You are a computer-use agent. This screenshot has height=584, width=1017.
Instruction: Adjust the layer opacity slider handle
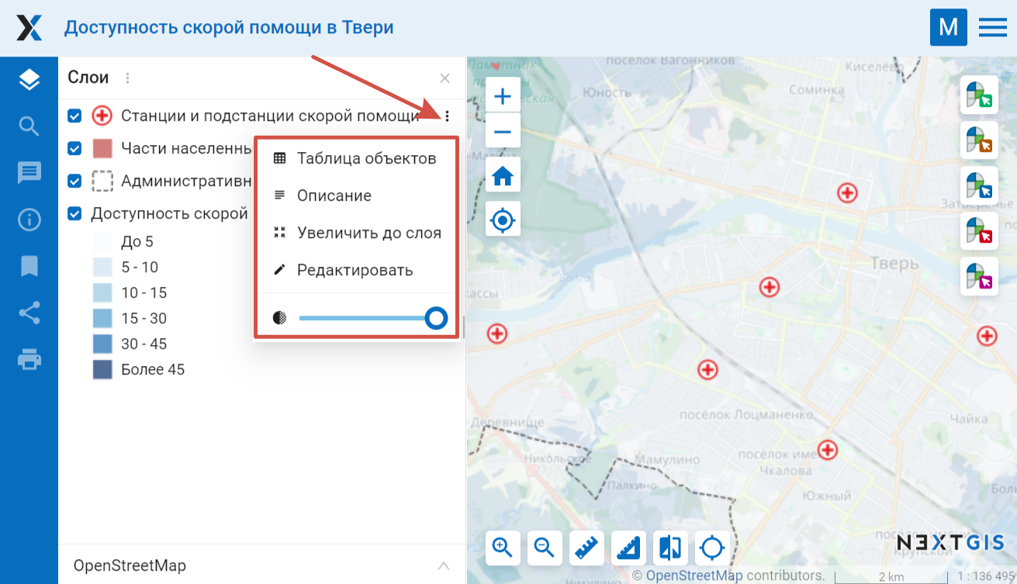[437, 318]
